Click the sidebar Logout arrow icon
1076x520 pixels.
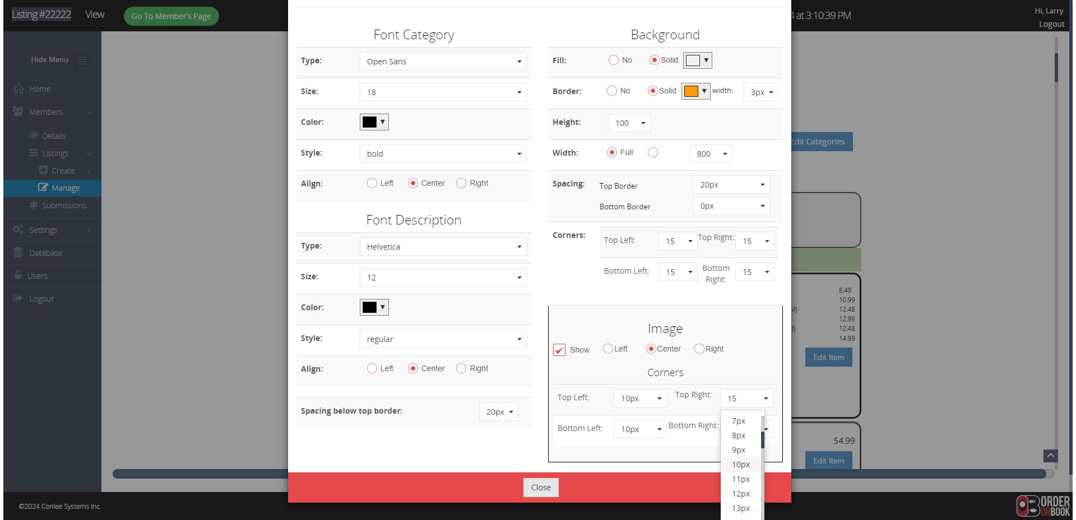[x=18, y=298]
